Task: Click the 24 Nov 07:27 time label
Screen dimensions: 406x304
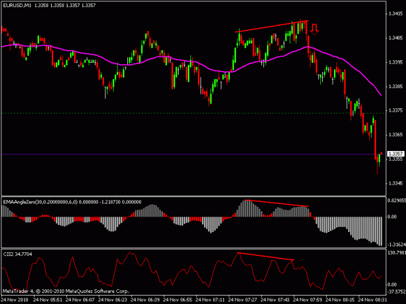Action: (242, 300)
